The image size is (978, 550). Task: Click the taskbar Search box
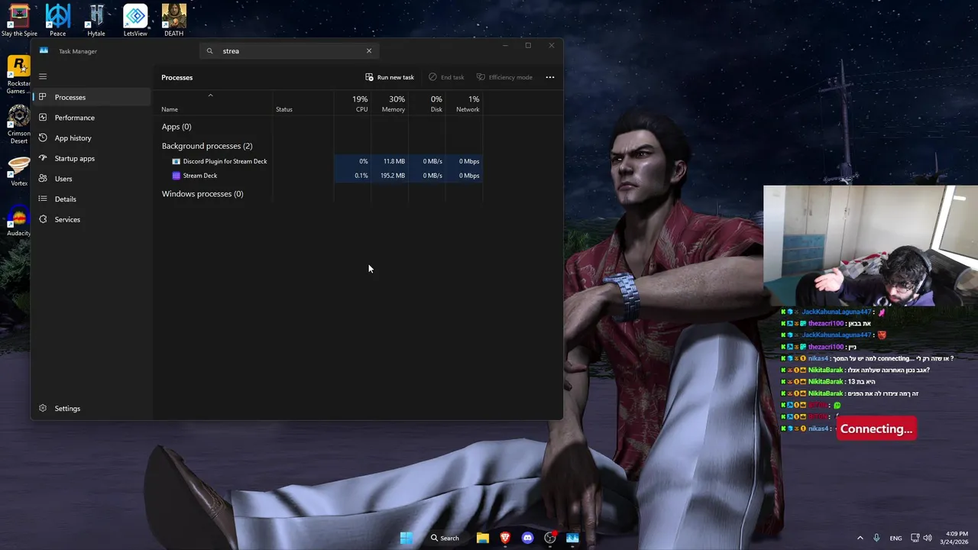[x=445, y=538]
